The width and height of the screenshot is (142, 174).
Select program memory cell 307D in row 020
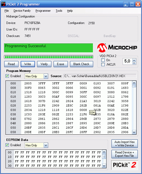tap(42, 101)
